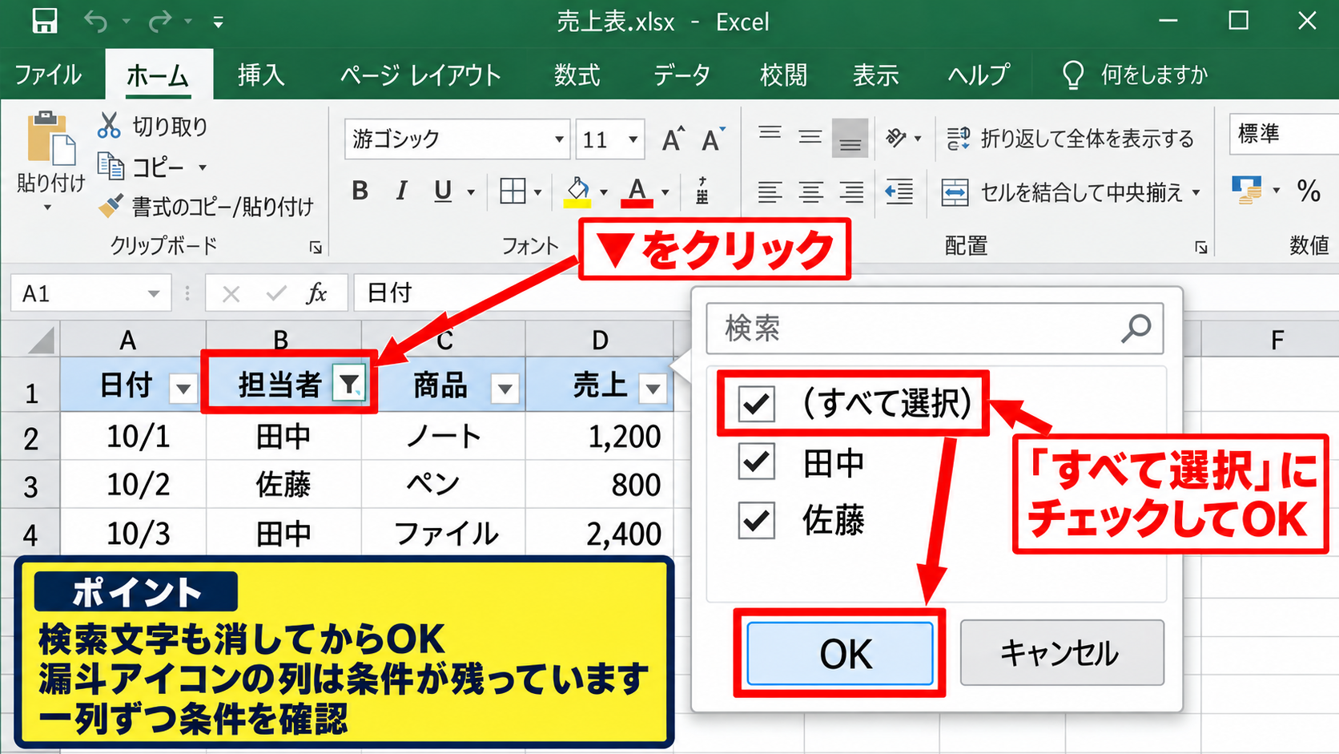1339x754 pixels.
Task: Click the bottom align icon
Action: pos(850,138)
